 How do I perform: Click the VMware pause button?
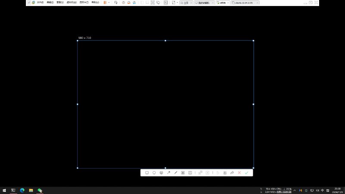(x=105, y=3)
